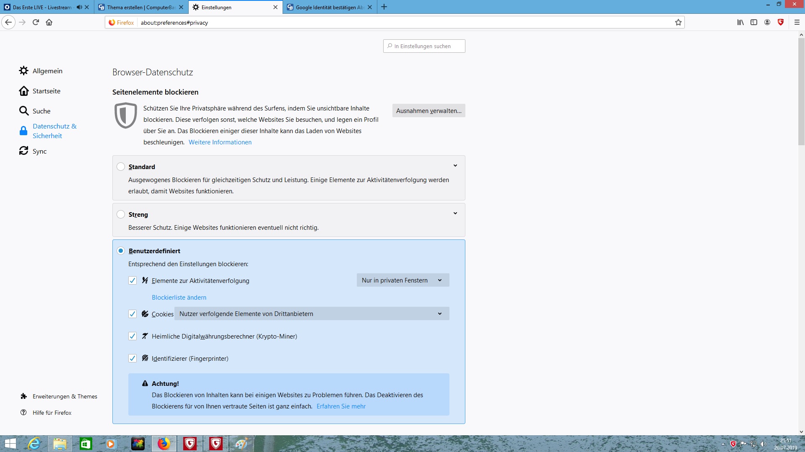Click the home page button
Viewport: 805px width, 452px height.
(49, 23)
